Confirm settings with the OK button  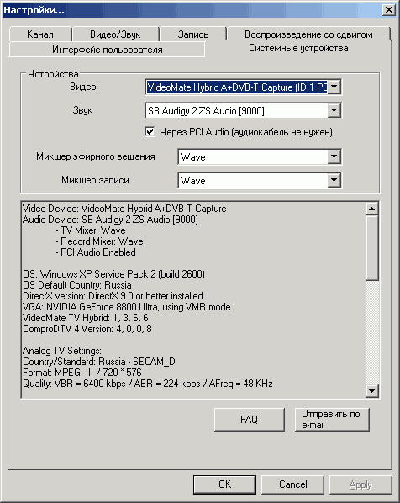[x=224, y=484]
